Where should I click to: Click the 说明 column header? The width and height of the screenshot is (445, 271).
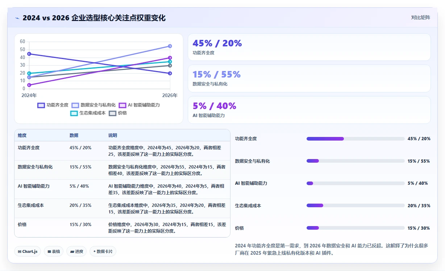click(x=113, y=135)
